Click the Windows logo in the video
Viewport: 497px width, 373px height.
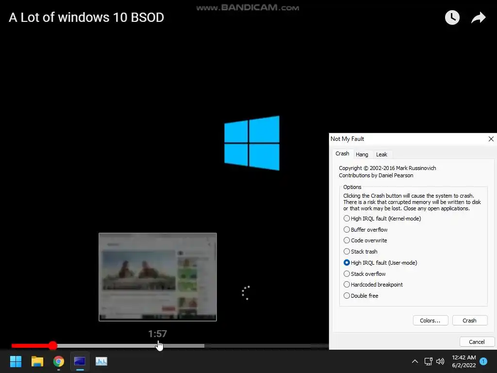[252, 143]
